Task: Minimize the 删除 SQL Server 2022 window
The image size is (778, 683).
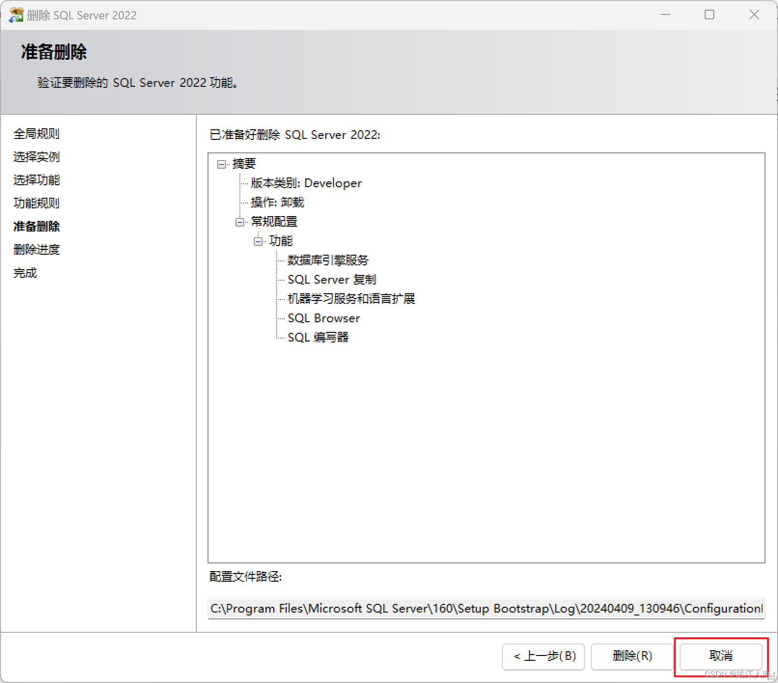Action: click(x=666, y=15)
